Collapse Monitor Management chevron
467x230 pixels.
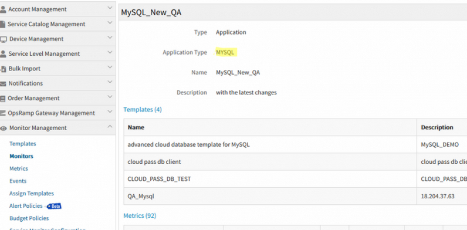[110, 127]
